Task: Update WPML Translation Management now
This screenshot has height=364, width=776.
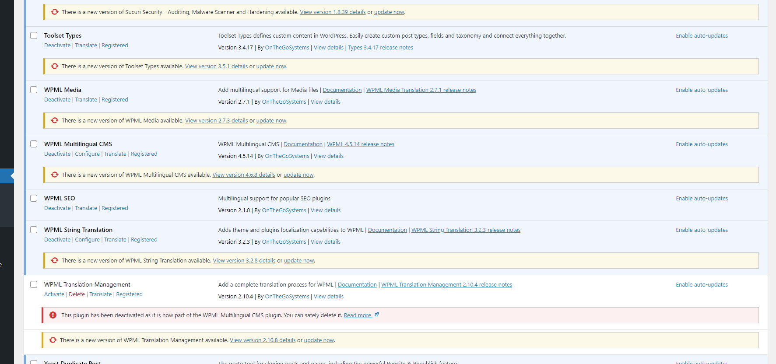Action: click(319, 340)
